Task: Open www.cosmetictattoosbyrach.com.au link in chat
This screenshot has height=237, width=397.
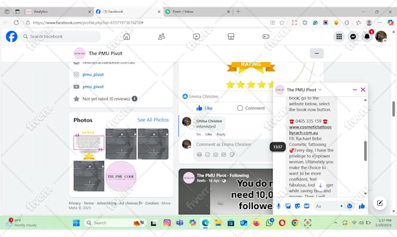Action: [310, 130]
